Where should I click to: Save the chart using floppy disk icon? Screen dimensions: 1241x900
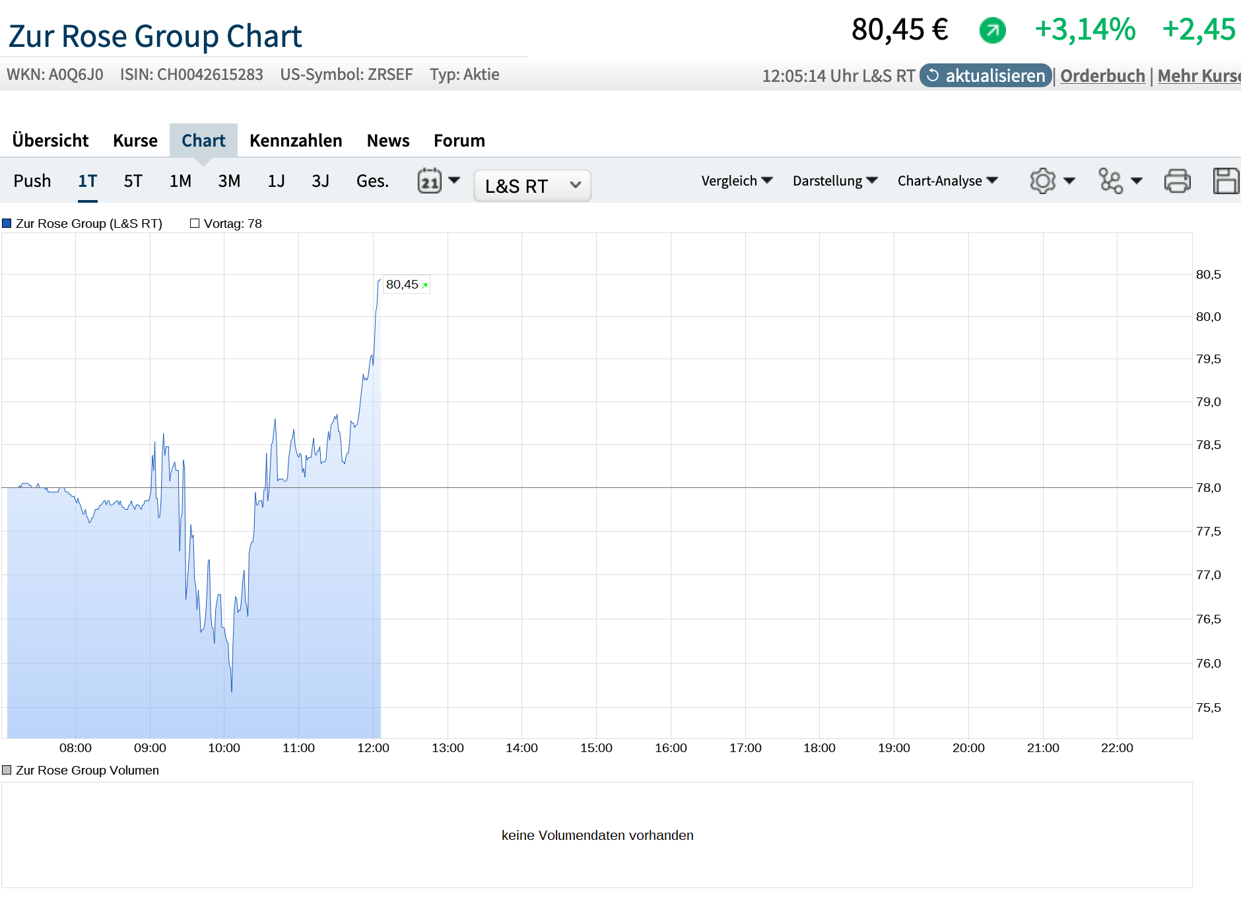[1225, 181]
